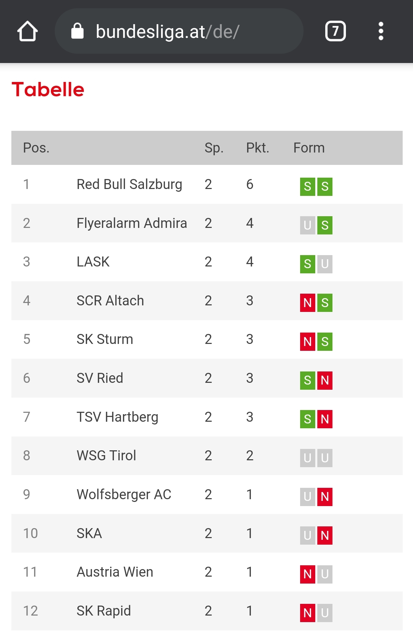Click Red Bull Salzburg's first green S badge

click(x=308, y=187)
